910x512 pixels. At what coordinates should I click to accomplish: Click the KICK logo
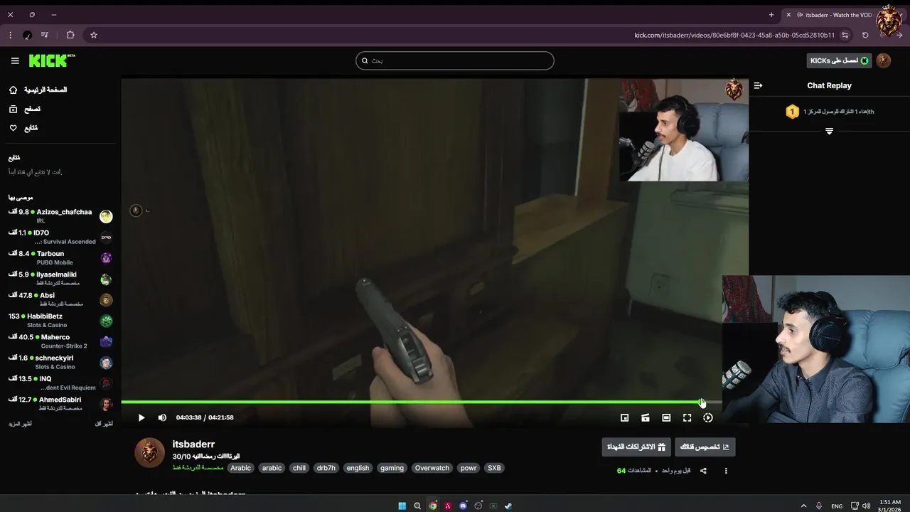pyautogui.click(x=51, y=60)
